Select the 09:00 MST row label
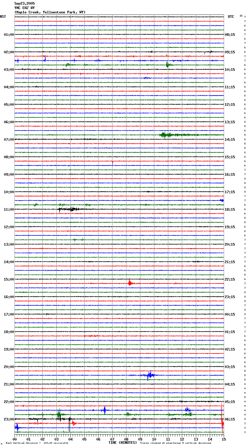Image resolution: width=247 pixels, height=447 pixels. coord(9,175)
